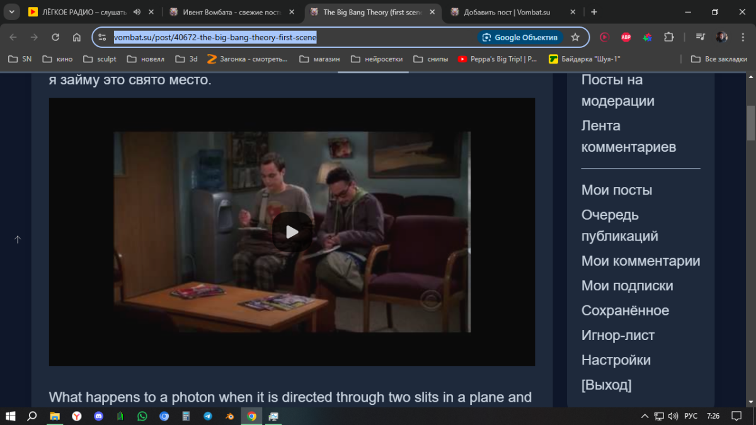The image size is (756, 425).
Task: Open the red play-button extension
Action: tap(605, 37)
